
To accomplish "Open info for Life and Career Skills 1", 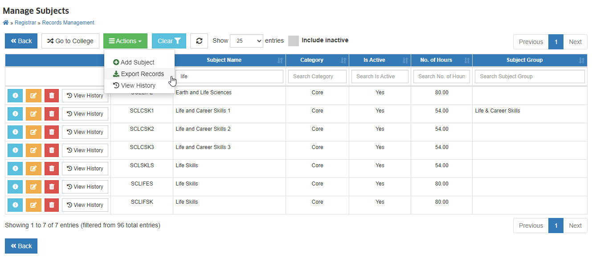I will [15, 114].
